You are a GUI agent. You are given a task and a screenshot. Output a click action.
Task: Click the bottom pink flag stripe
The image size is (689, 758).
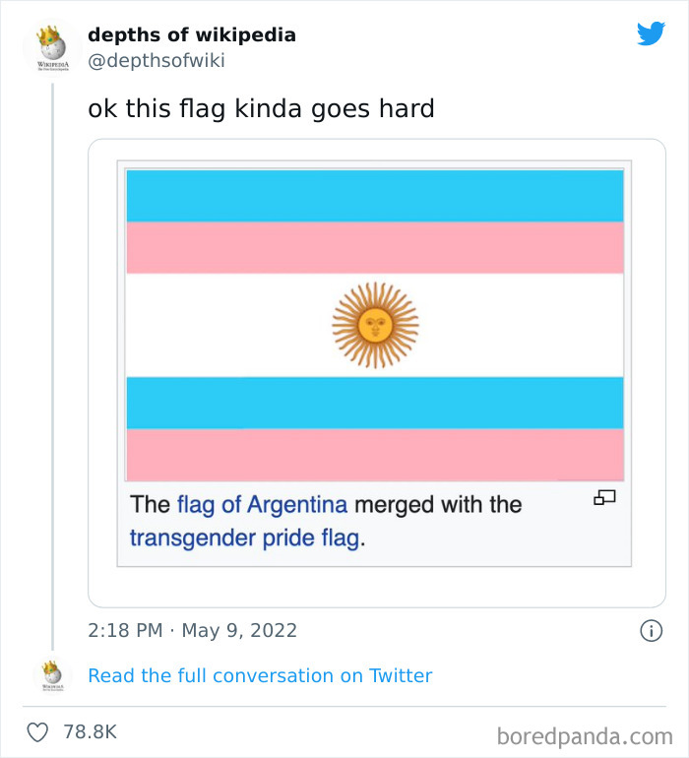[x=375, y=454]
